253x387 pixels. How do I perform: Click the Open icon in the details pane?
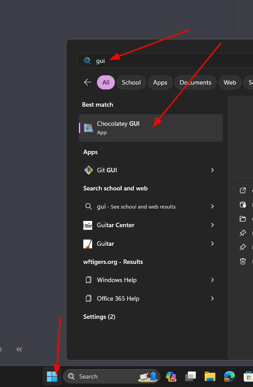click(x=243, y=190)
